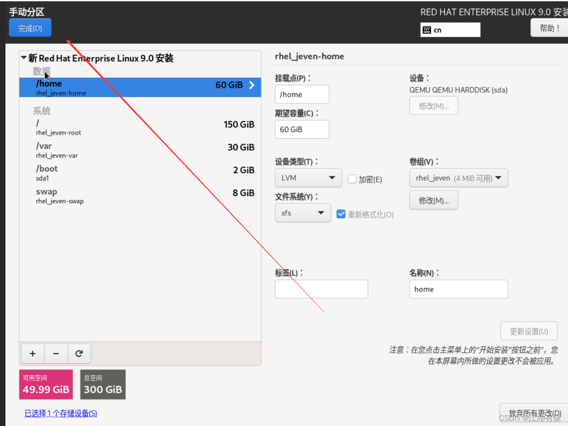Open the 设备类型 LVM dropdown

[x=308, y=177]
